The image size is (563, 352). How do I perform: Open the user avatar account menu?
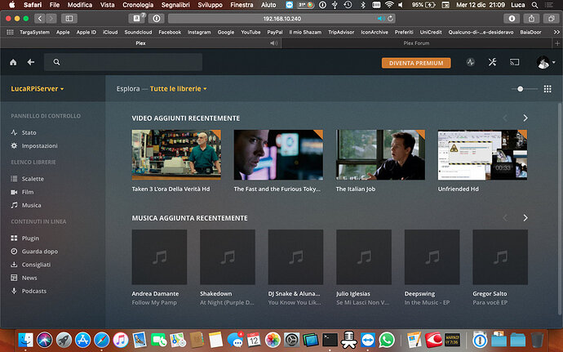pos(543,62)
